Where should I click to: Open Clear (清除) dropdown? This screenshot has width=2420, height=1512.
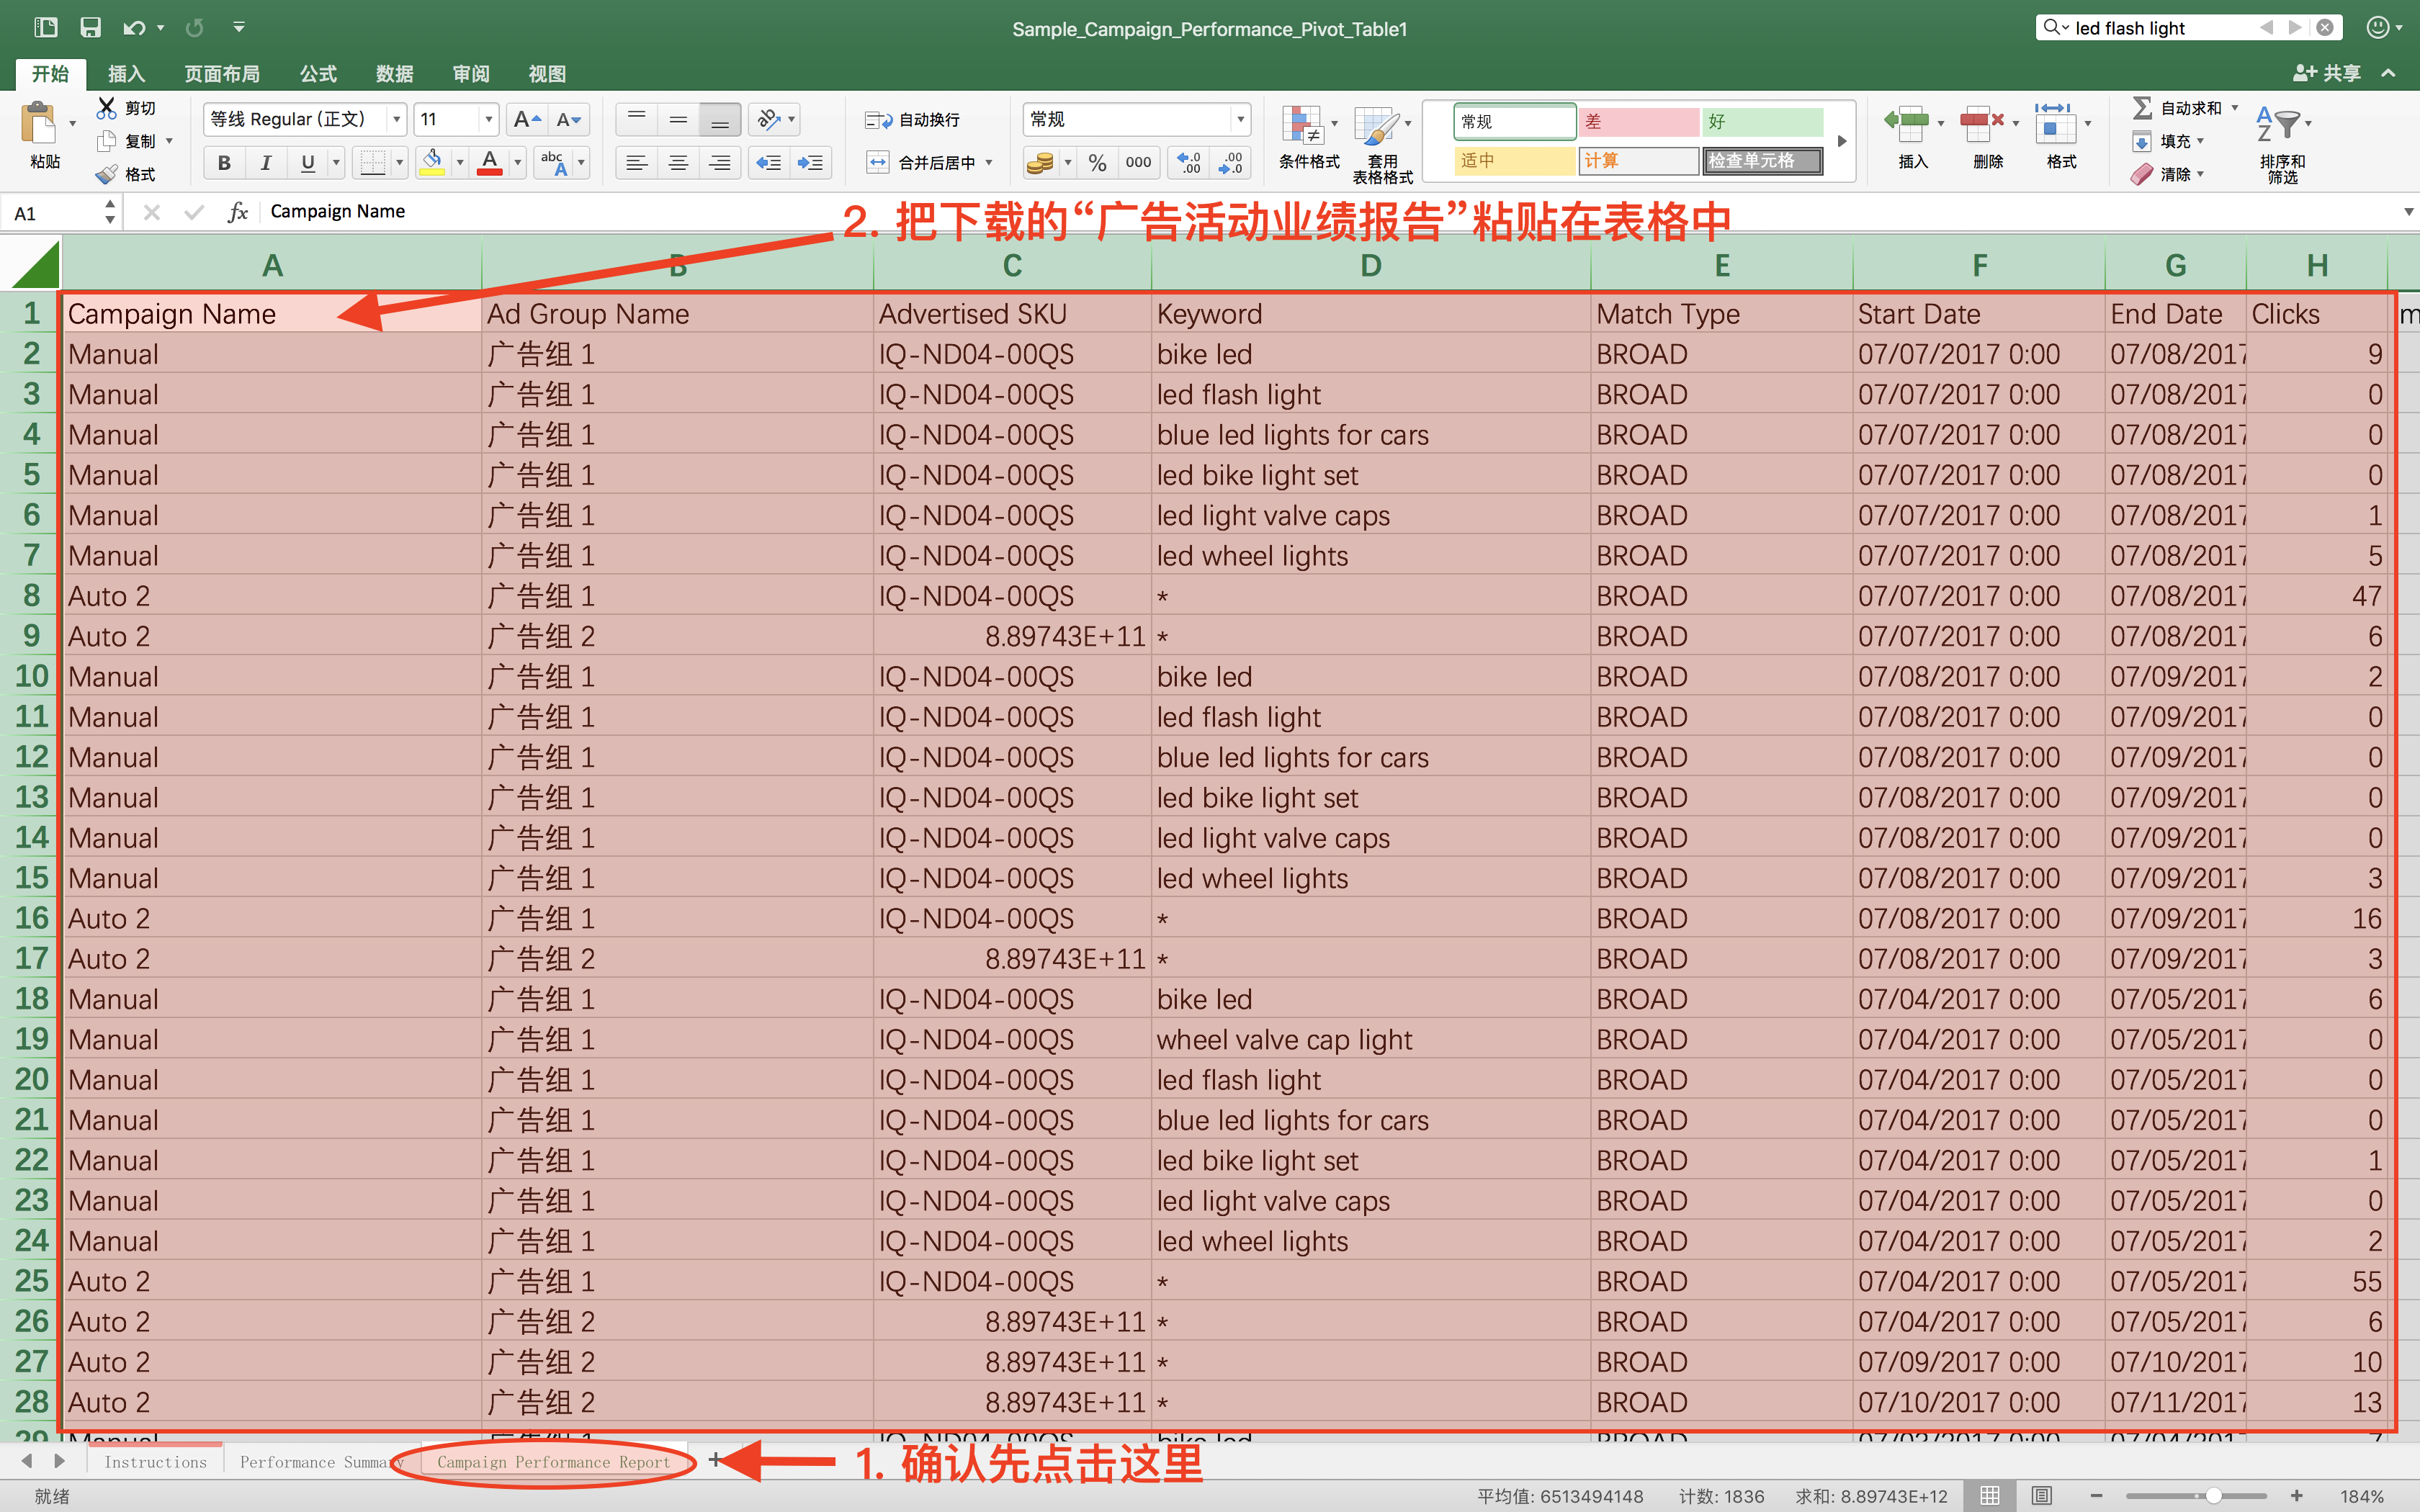(2201, 174)
